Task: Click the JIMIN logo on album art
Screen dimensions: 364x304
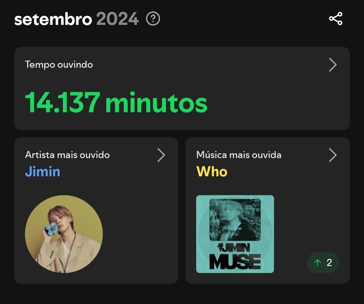Action: point(234,248)
